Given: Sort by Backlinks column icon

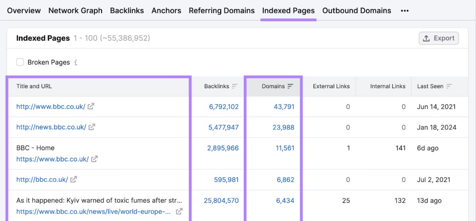Looking at the screenshot, I should pos(234,86).
